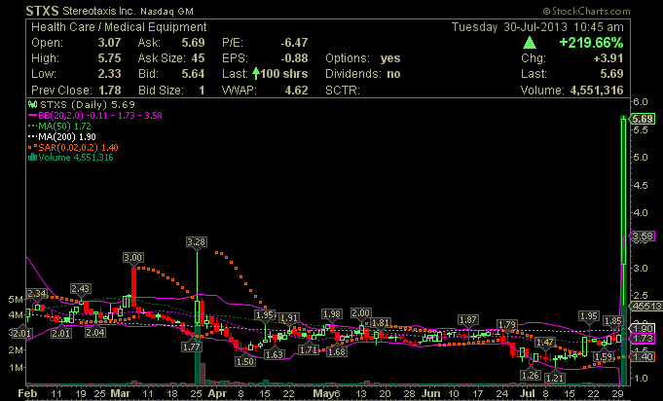Click the P/E value -6.47
Viewport: 663px width, 401px height.
(294, 43)
